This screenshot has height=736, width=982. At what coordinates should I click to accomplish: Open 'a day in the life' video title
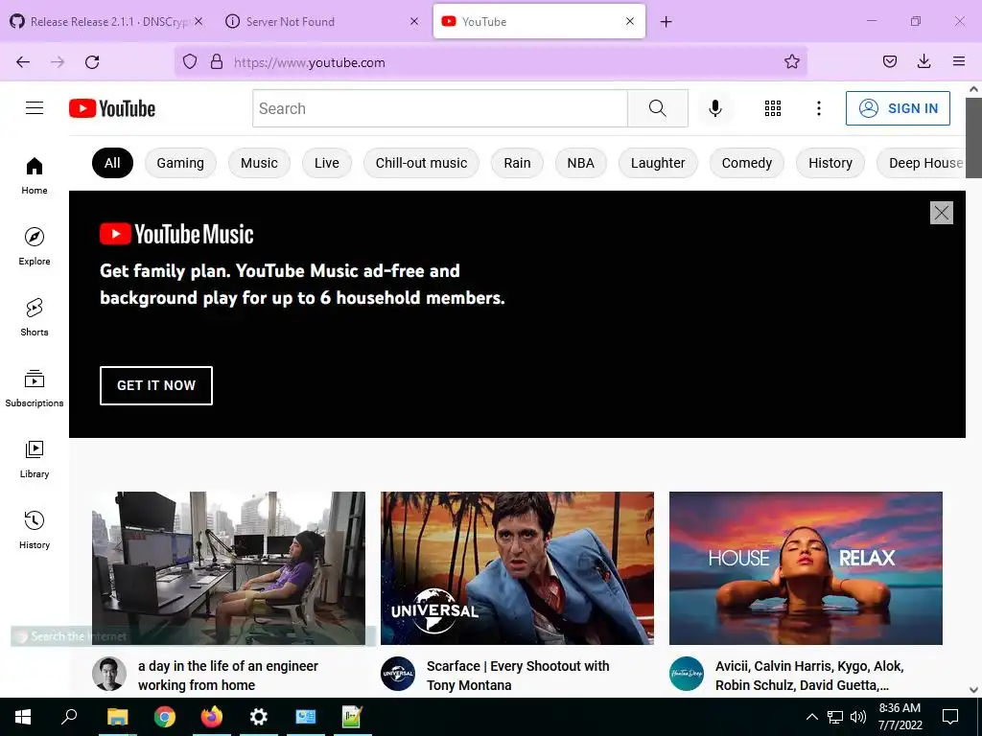click(x=228, y=676)
